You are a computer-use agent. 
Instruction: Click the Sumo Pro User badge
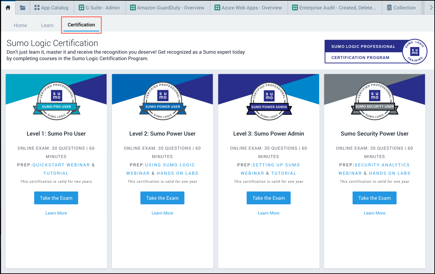[x=57, y=101]
